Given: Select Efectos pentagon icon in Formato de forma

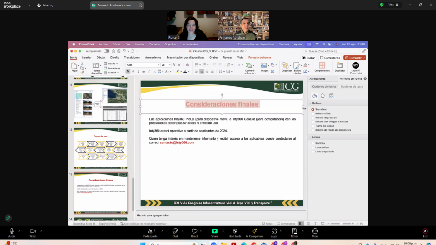Looking at the screenshot, I should coord(322,96).
